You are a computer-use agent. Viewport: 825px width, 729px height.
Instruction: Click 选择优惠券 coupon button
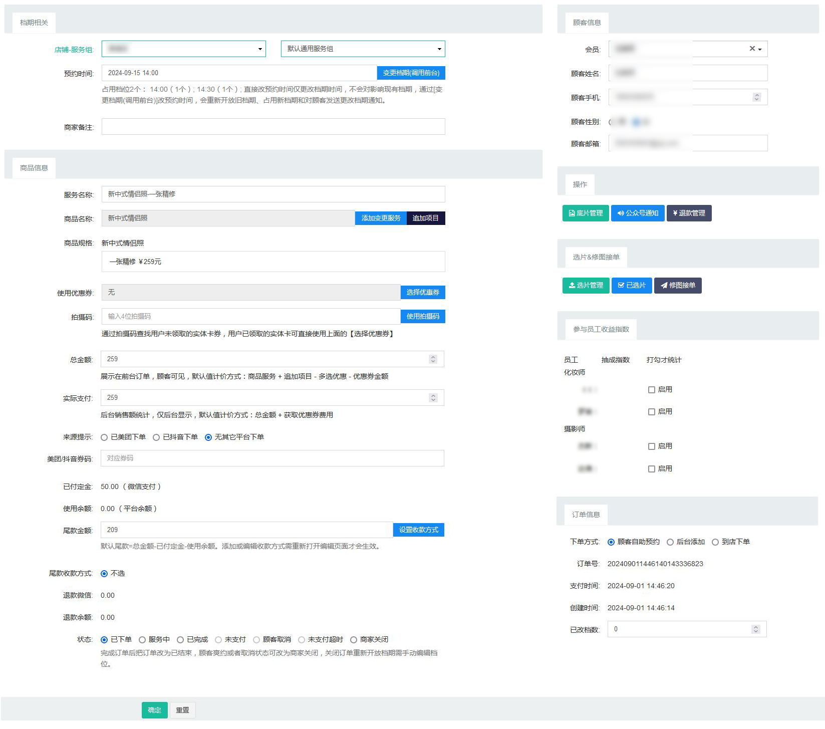pos(422,293)
